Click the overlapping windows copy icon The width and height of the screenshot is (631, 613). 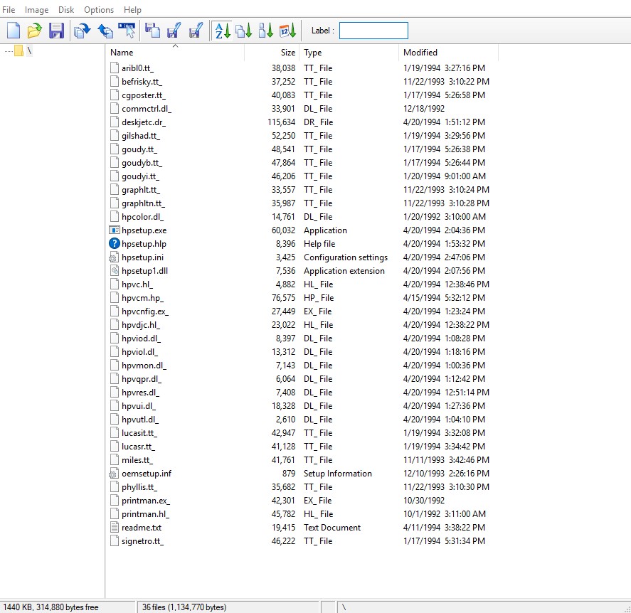pyautogui.click(x=152, y=31)
